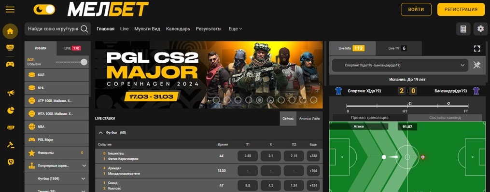The image size is (490, 192).
Task: Open Фавориты with the star icon
Action: pos(56,152)
